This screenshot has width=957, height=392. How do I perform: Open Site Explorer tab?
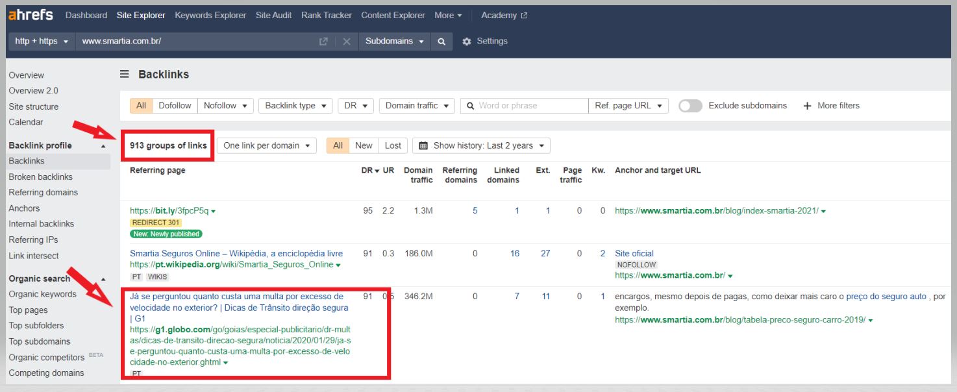[x=141, y=15]
